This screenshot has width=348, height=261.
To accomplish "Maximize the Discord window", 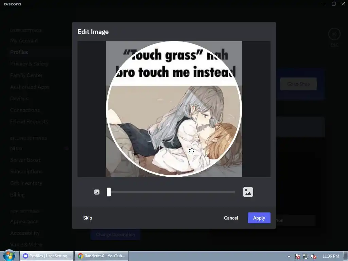I will (x=334, y=4).
